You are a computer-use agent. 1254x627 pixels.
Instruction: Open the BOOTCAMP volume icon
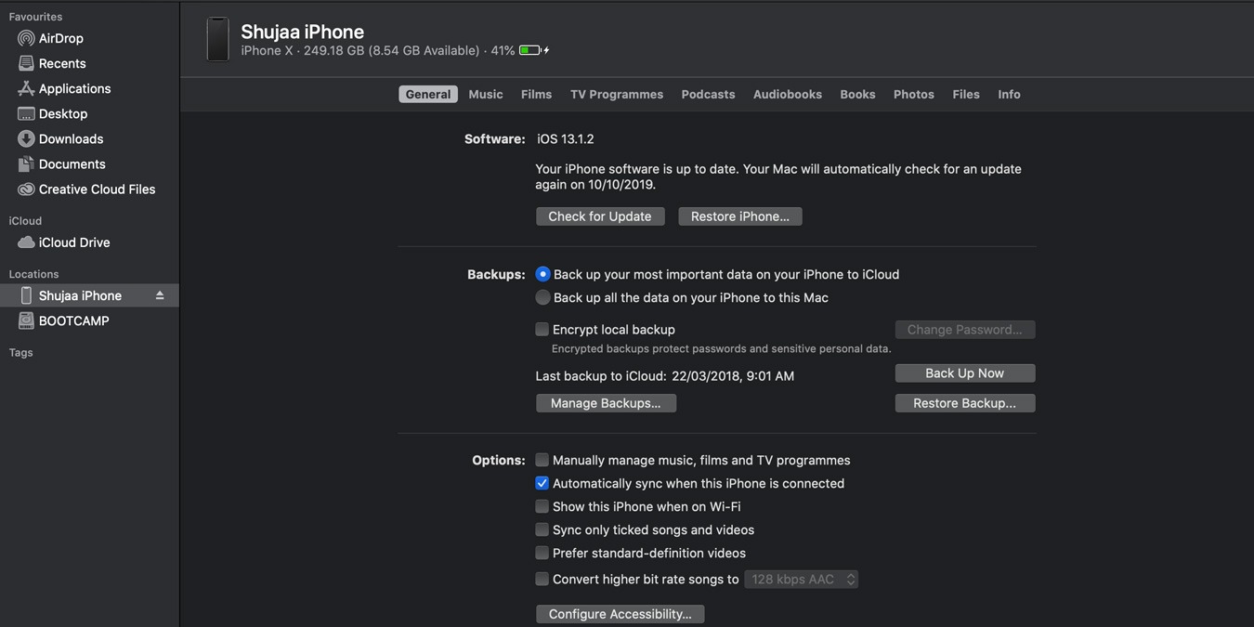coord(26,320)
